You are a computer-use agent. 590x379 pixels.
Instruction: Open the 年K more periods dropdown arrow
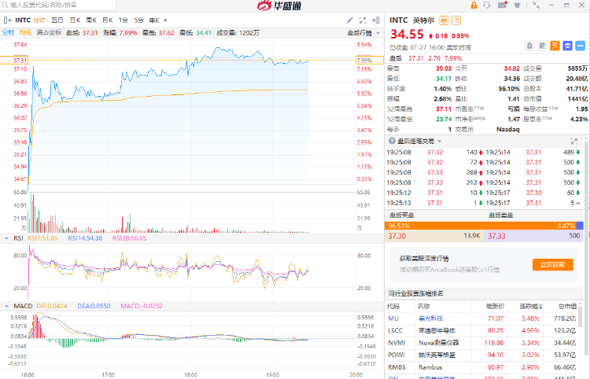pyautogui.click(x=165, y=20)
